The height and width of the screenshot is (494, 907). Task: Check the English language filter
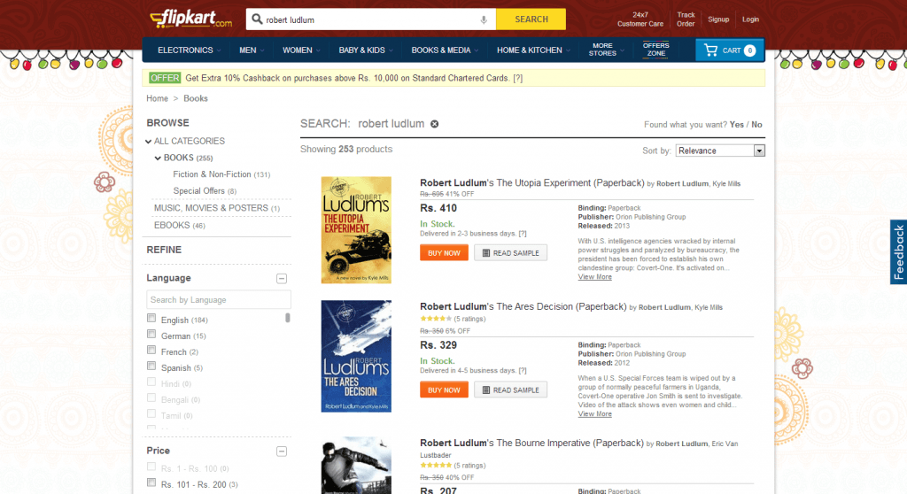coord(151,318)
